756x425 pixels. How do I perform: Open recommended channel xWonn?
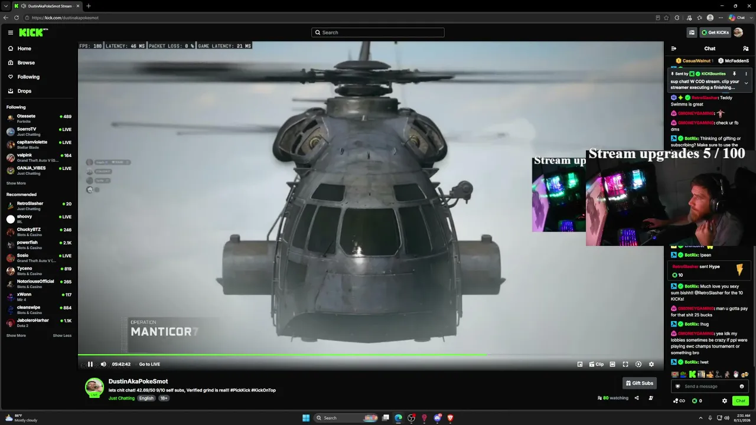[39, 296]
